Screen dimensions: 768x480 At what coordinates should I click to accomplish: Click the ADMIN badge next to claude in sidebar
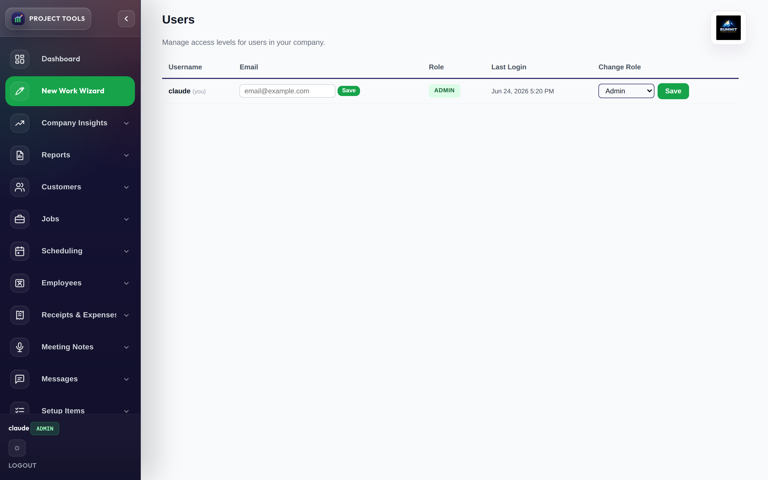click(45, 429)
